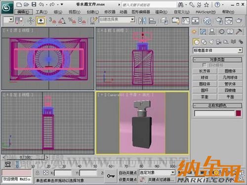Switch to the Modify panel tab
The image size is (247, 185).
click(203, 32)
